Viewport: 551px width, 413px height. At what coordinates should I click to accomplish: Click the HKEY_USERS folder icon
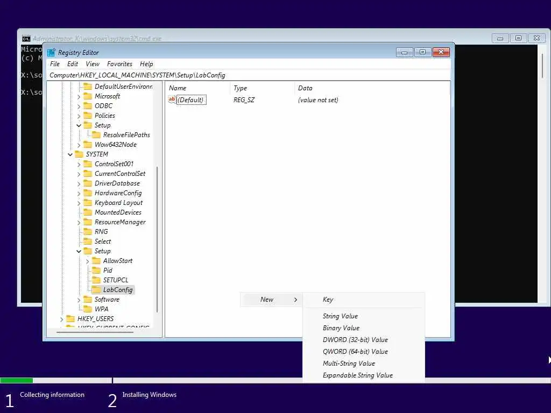tap(70, 318)
